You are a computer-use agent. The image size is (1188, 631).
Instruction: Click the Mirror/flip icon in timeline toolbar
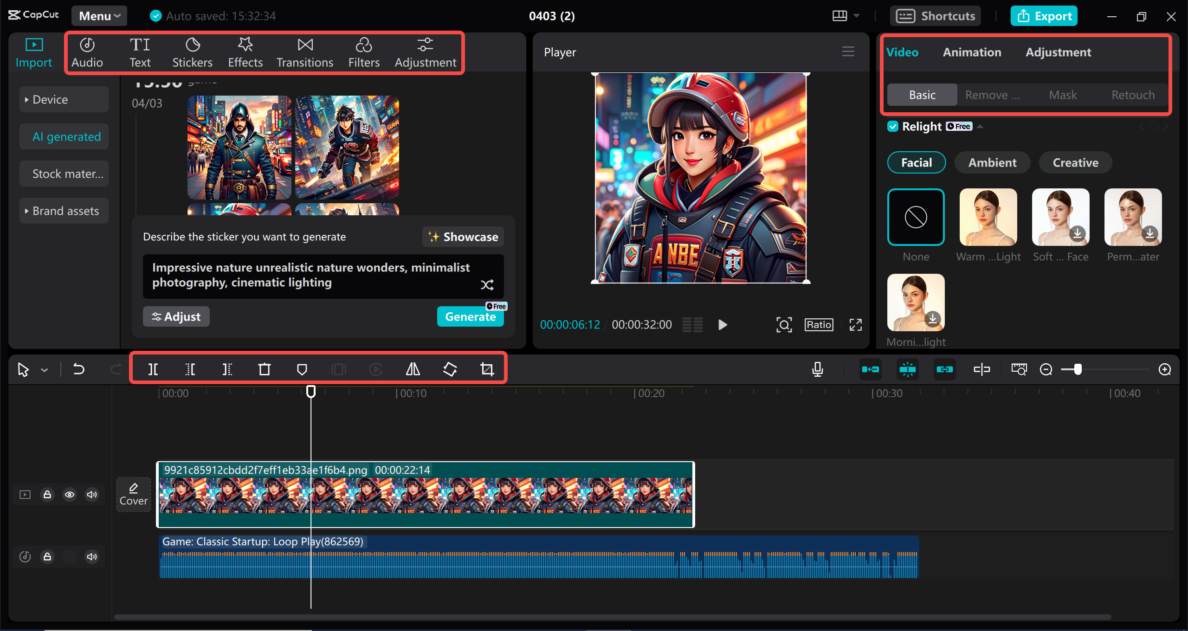point(412,369)
